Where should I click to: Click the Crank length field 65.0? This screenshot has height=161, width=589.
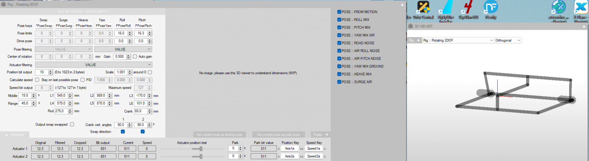click(x=141, y=111)
